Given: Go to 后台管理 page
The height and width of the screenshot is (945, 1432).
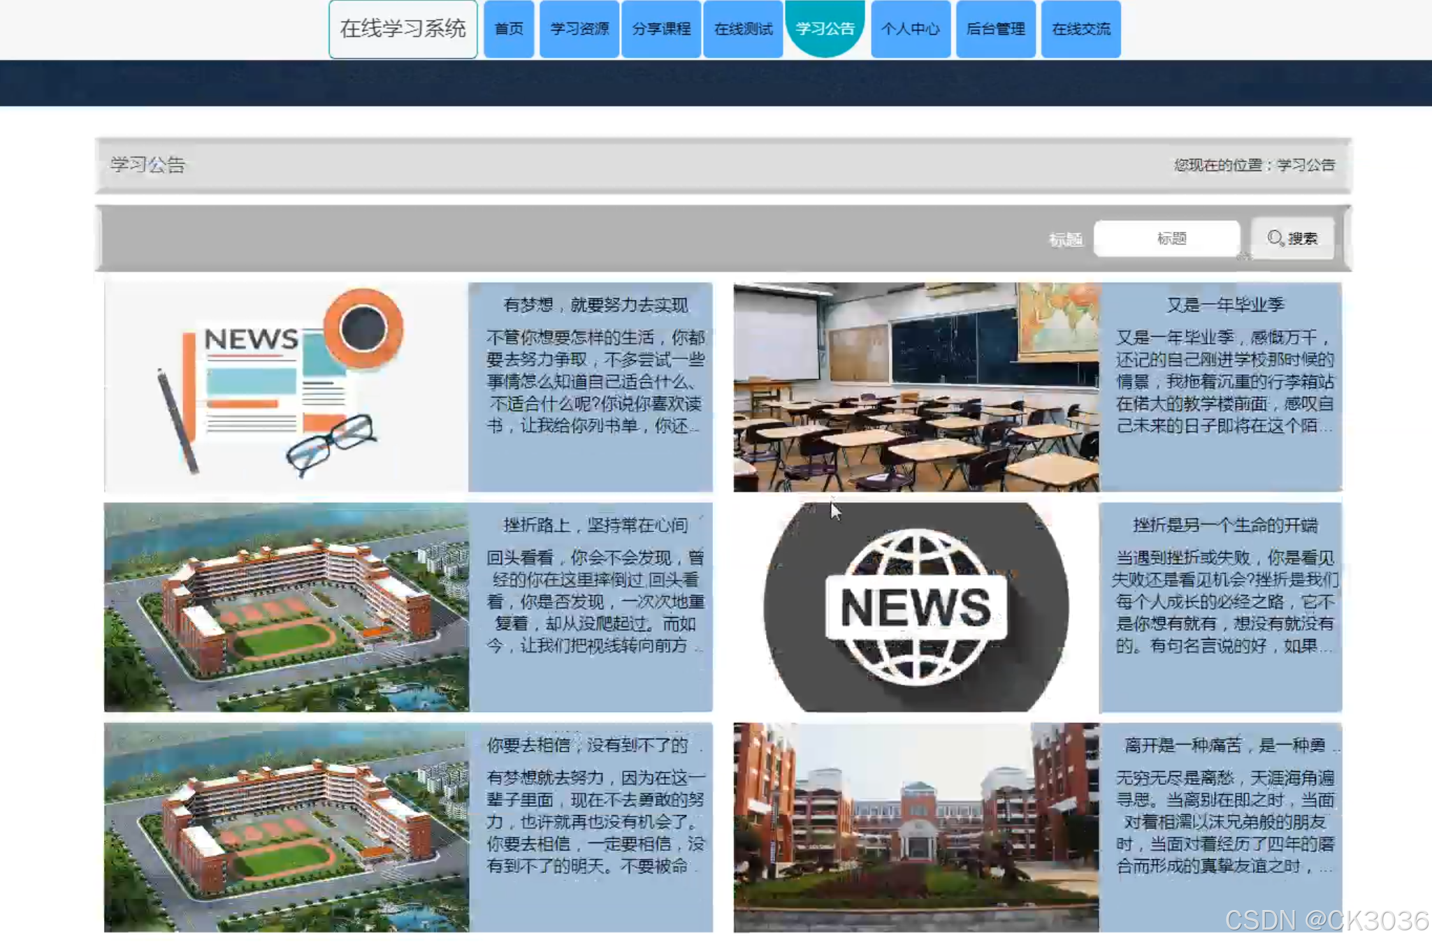Looking at the screenshot, I should pyautogui.click(x=996, y=29).
